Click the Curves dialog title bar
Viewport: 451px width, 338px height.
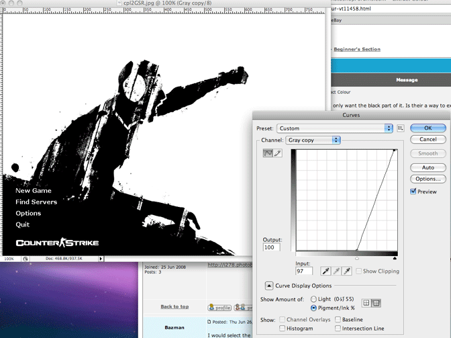point(351,115)
